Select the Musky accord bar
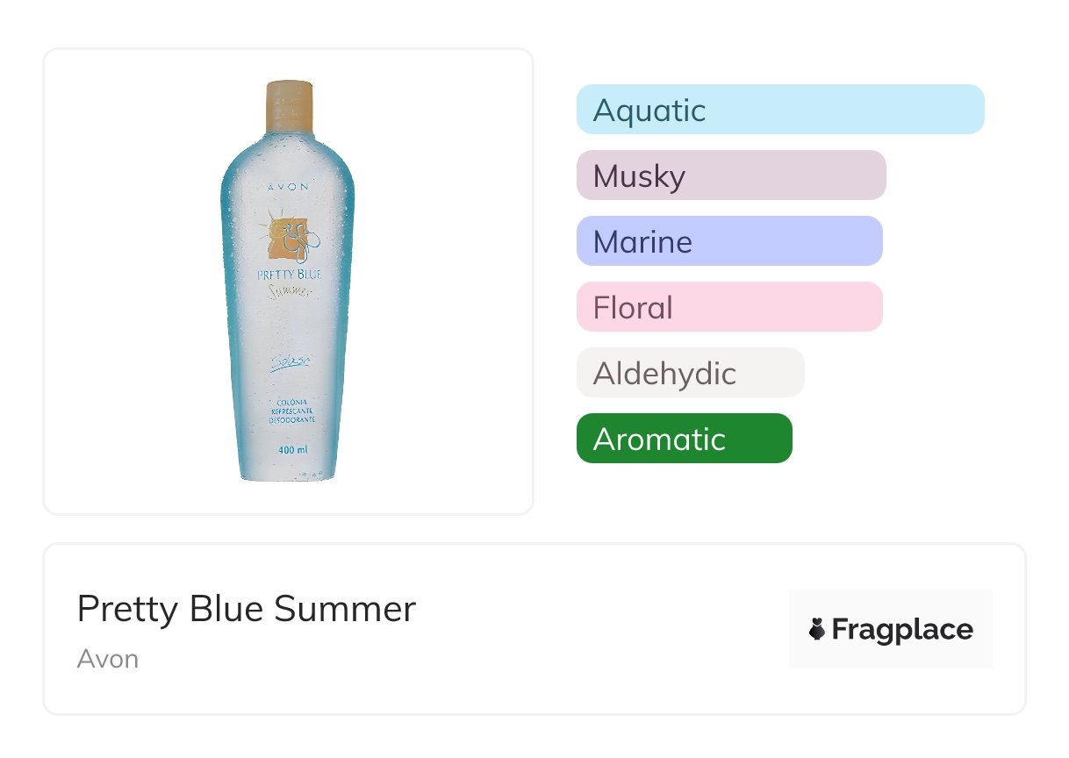1069x758 pixels. [x=730, y=175]
